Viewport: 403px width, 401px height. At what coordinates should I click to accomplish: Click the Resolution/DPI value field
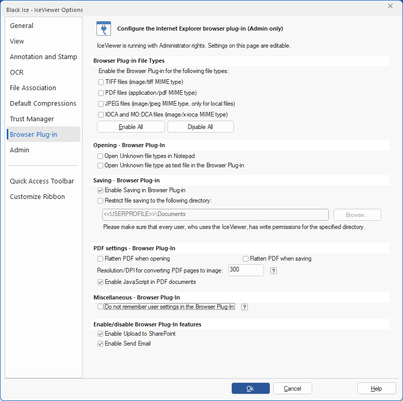click(x=246, y=270)
